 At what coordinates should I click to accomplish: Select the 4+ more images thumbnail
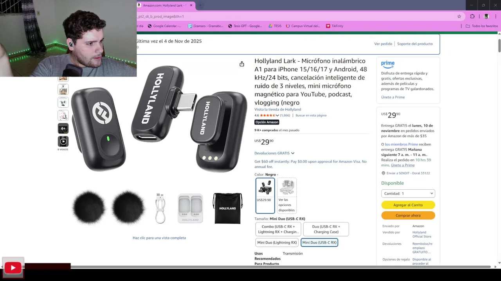click(x=63, y=128)
